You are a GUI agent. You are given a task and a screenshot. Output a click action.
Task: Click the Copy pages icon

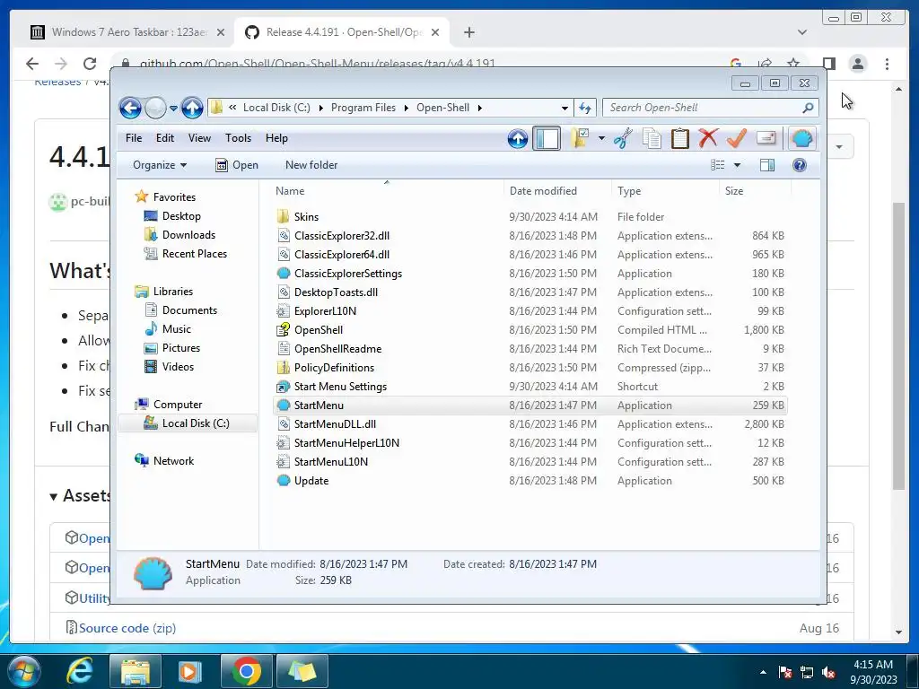coord(652,139)
